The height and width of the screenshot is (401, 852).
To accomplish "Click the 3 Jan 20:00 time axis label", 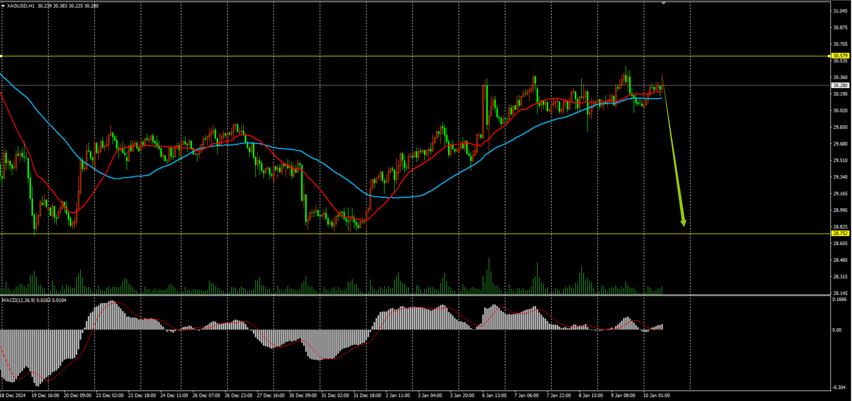I will click(462, 396).
